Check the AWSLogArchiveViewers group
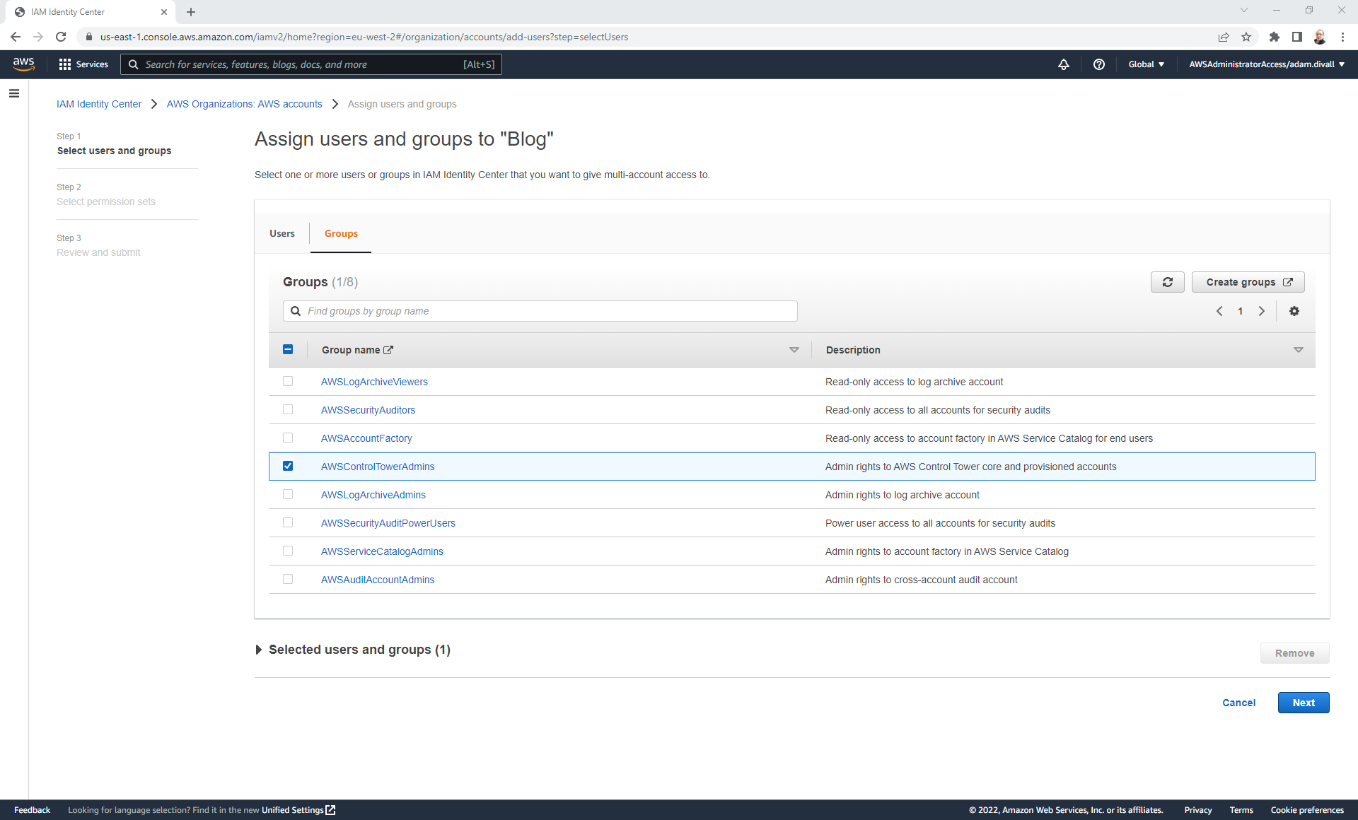Viewport: 1358px width, 820px height. point(288,381)
